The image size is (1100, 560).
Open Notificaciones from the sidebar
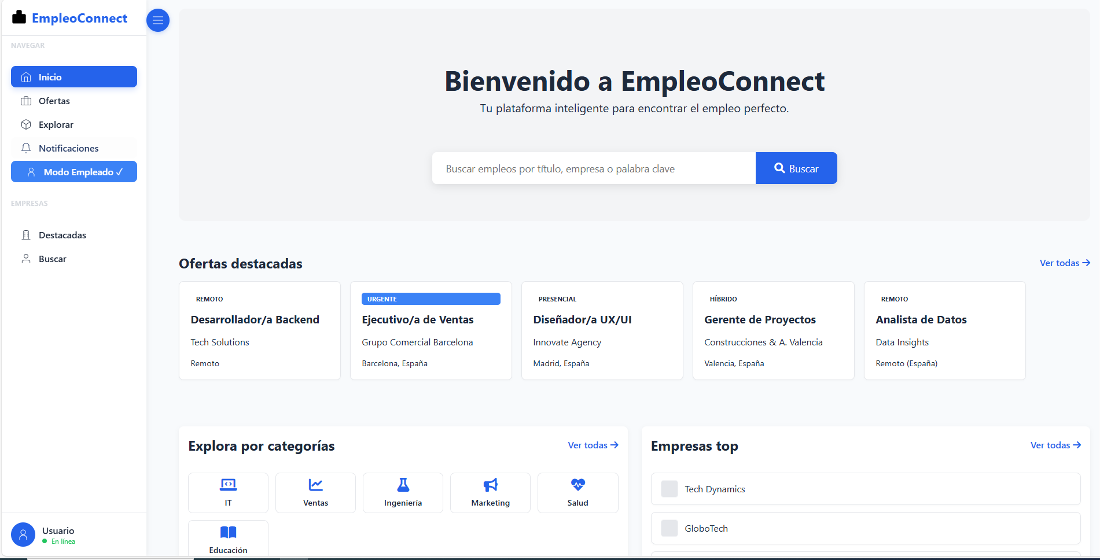point(68,149)
